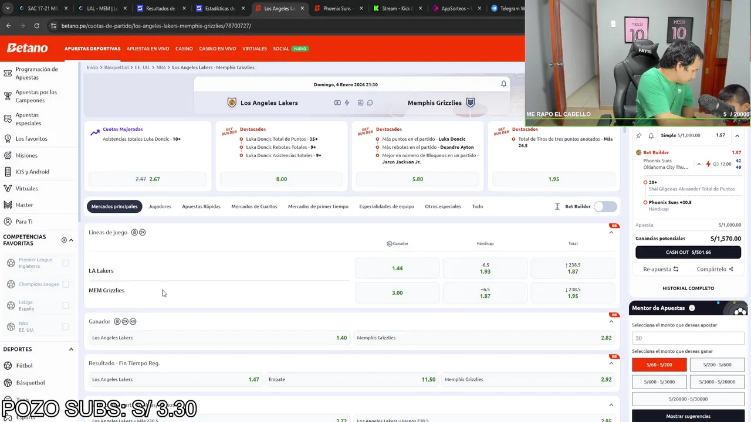
Task: Click the iOS y Android sidebar icon
Action: click(x=8, y=172)
